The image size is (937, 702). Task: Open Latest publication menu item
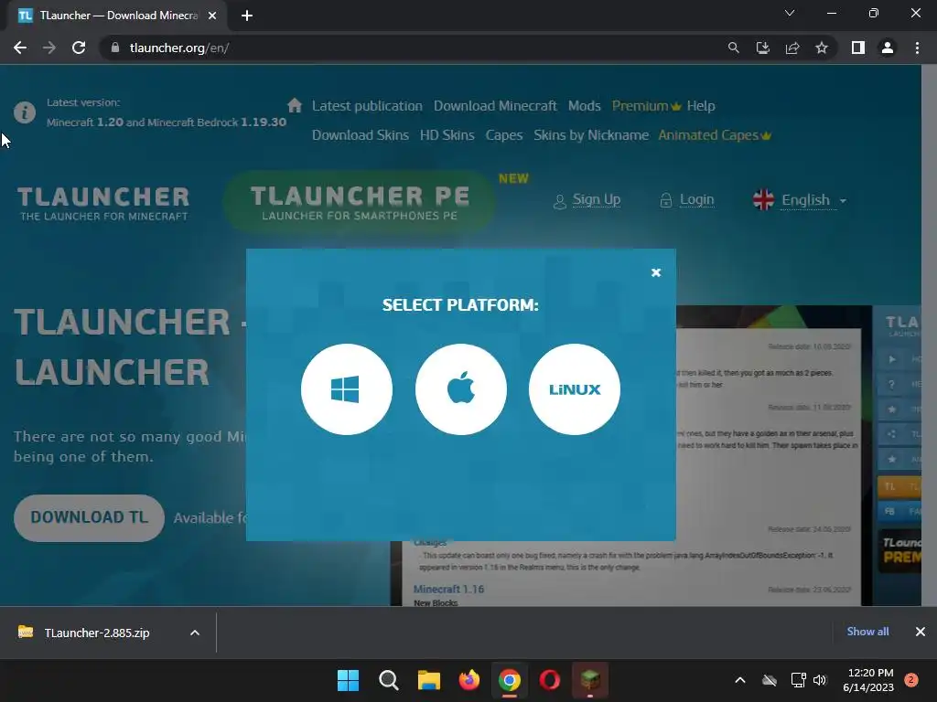pos(367,106)
